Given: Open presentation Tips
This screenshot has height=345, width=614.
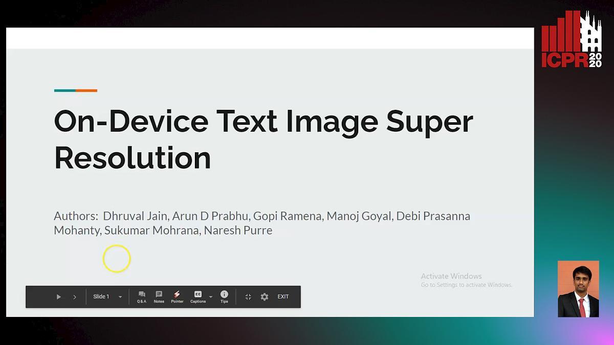Looking at the screenshot, I should [x=224, y=297].
